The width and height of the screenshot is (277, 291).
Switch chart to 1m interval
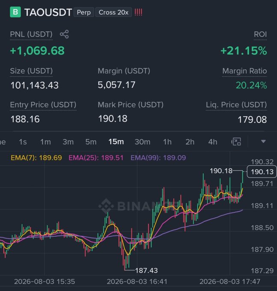[45, 142]
